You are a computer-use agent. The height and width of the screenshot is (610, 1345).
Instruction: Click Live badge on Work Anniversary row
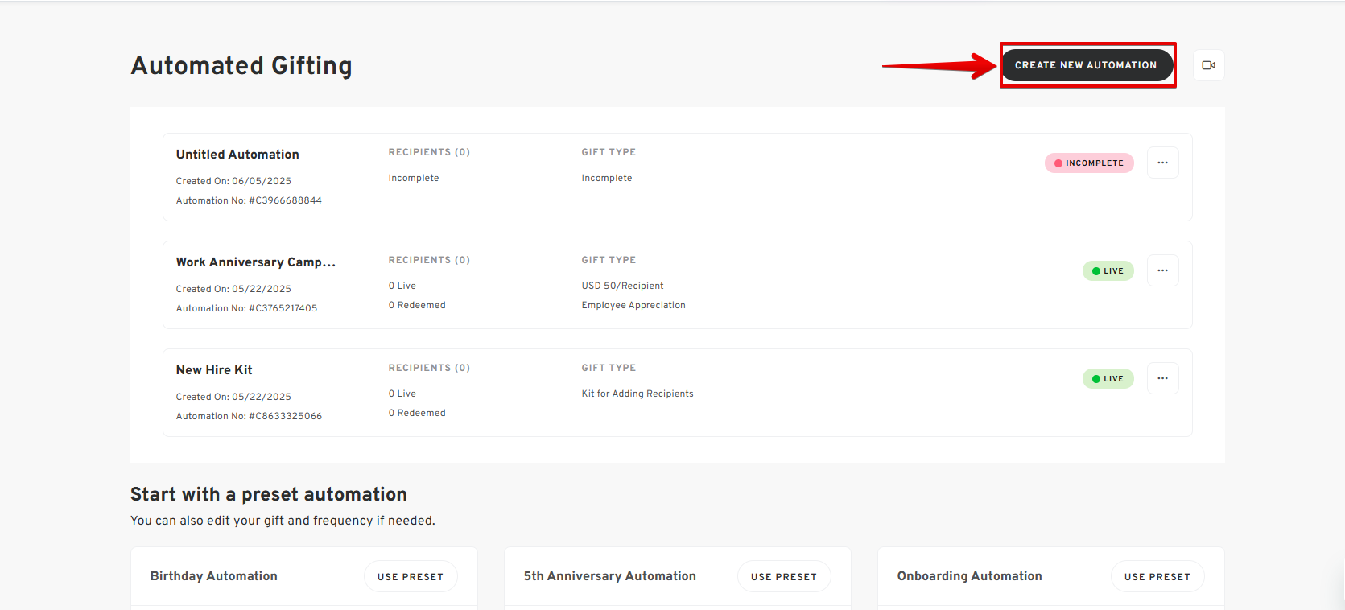pos(1108,271)
